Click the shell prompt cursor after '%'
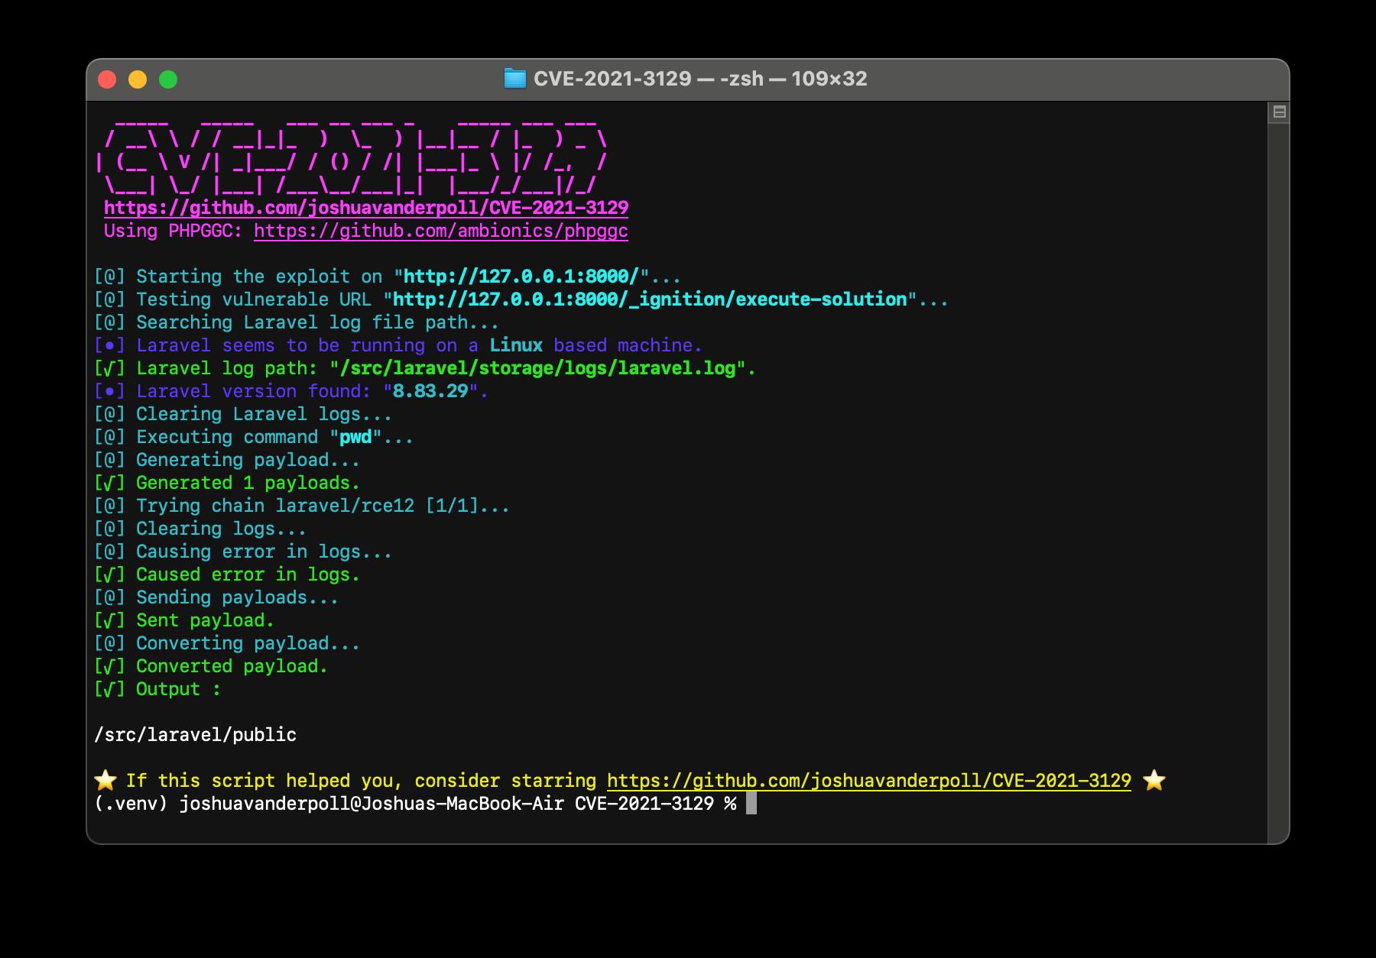The width and height of the screenshot is (1376, 958). 751,804
